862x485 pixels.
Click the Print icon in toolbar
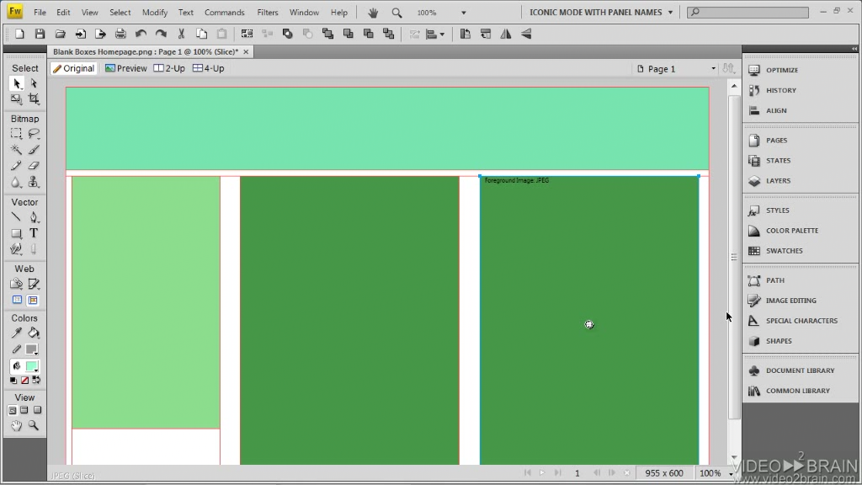120,34
